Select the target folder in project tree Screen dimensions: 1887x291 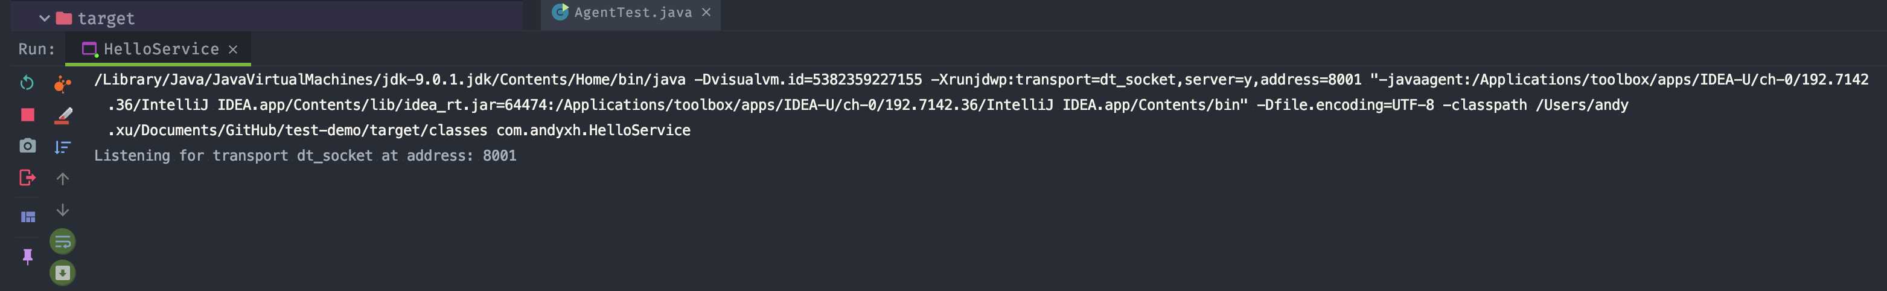(x=106, y=18)
